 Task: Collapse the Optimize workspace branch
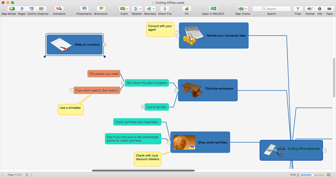tap(176, 90)
